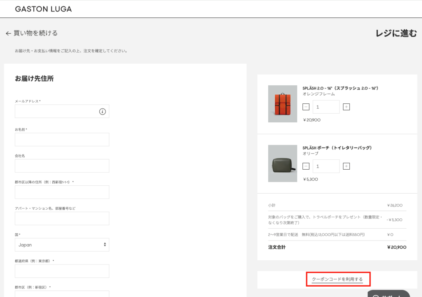Edit the backpack quantity number box
The width and height of the screenshot is (422, 297).
(x=326, y=107)
